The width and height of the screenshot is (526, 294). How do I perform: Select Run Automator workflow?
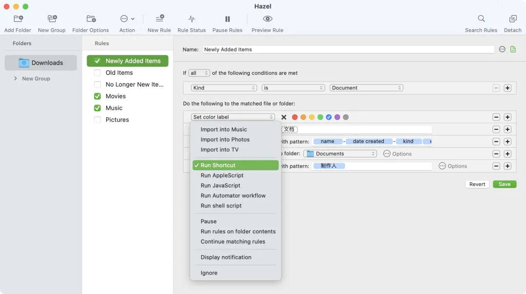[236, 195]
